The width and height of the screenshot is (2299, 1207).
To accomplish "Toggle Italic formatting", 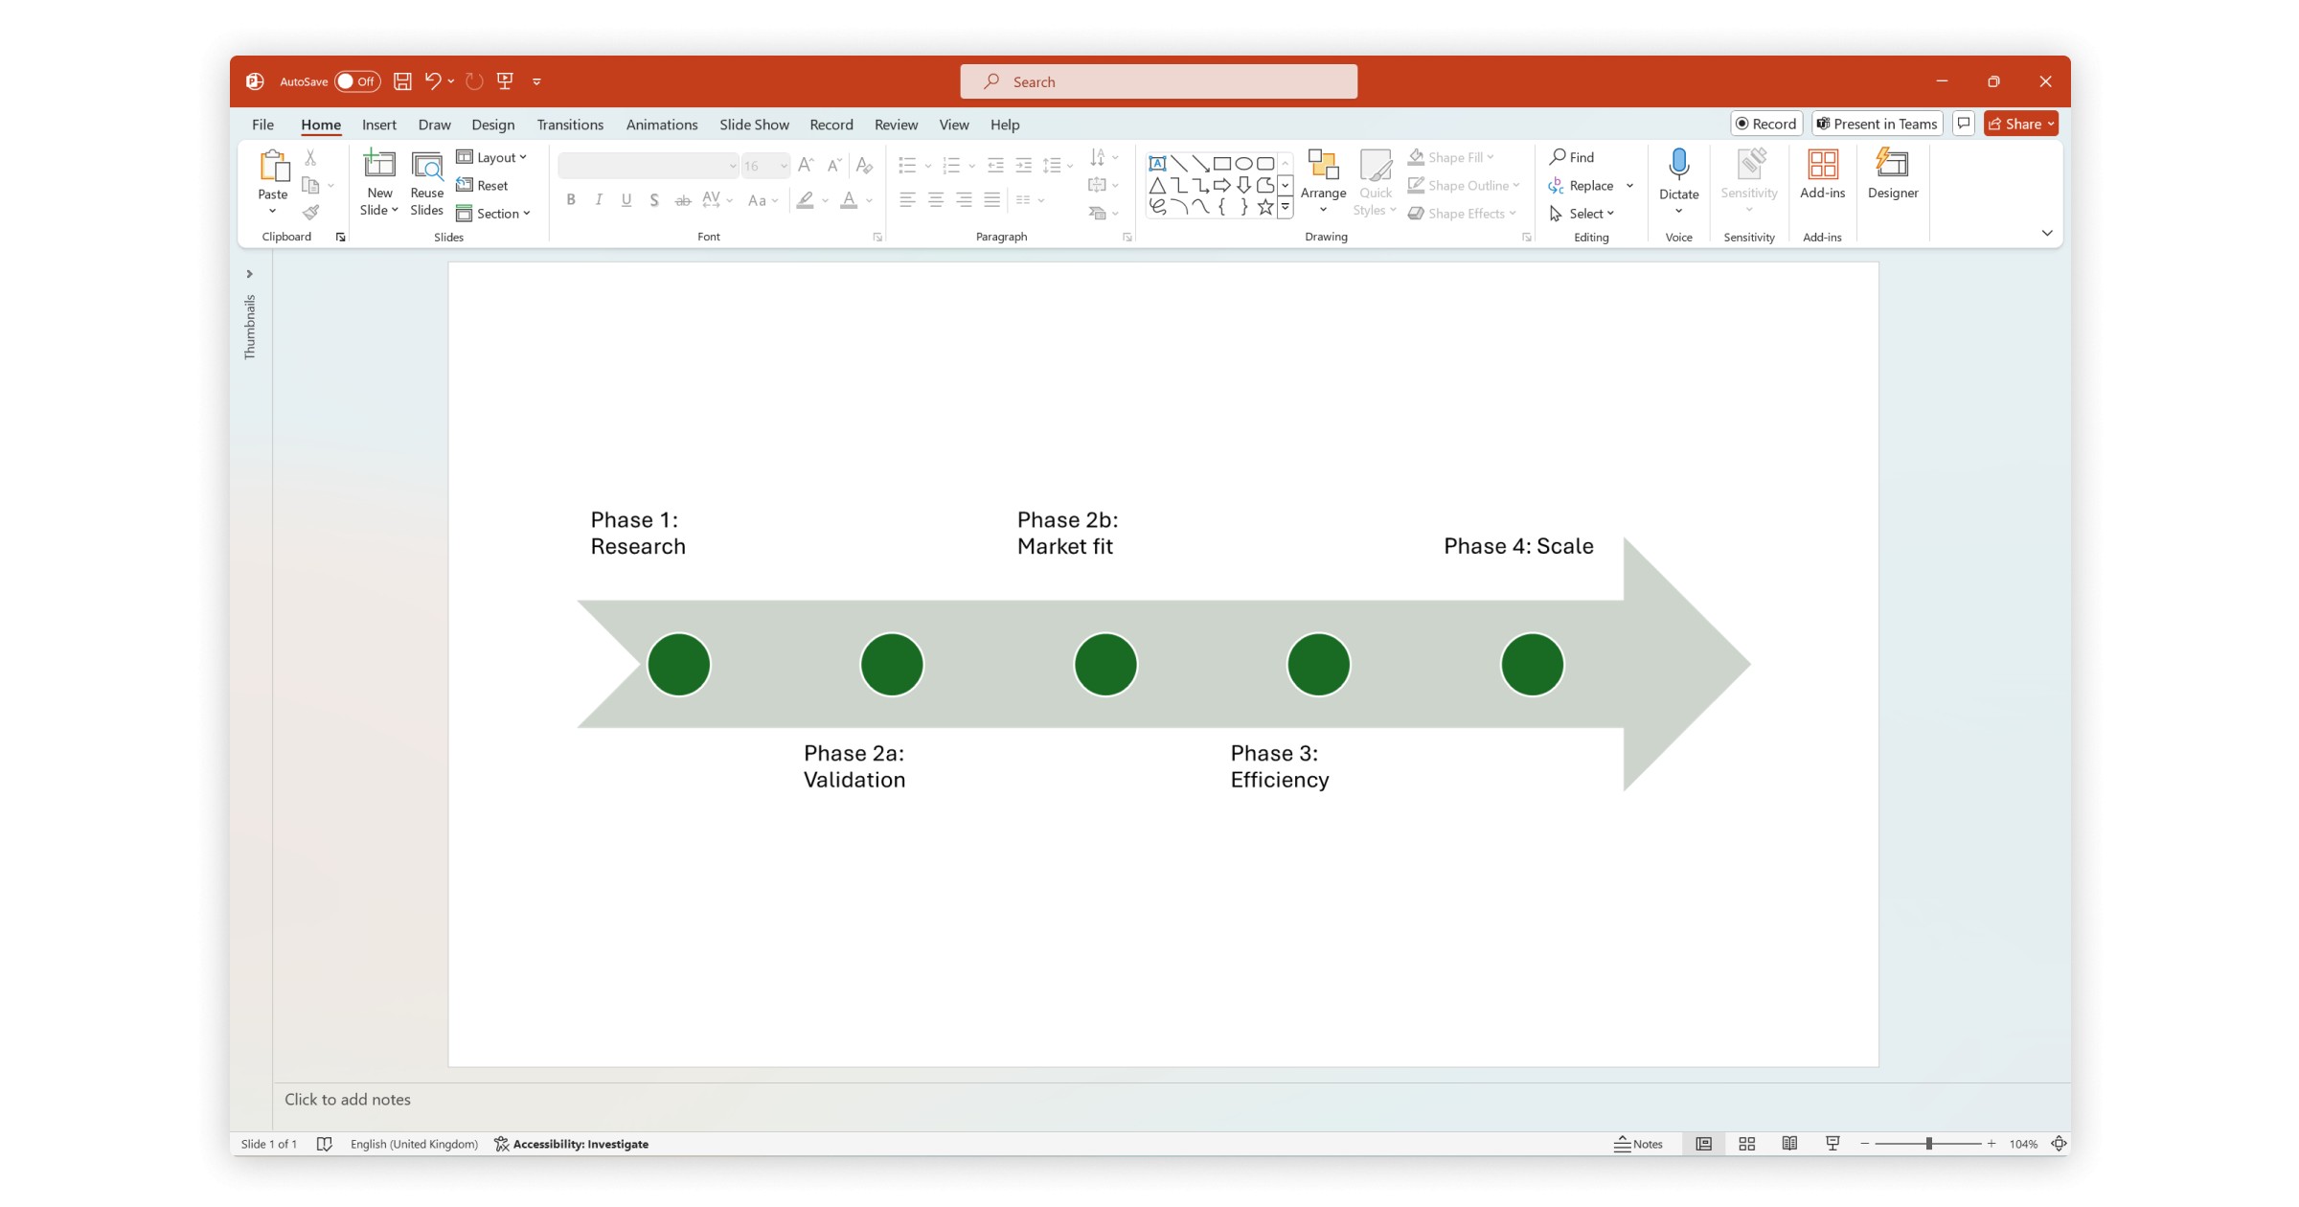I will click(x=599, y=200).
